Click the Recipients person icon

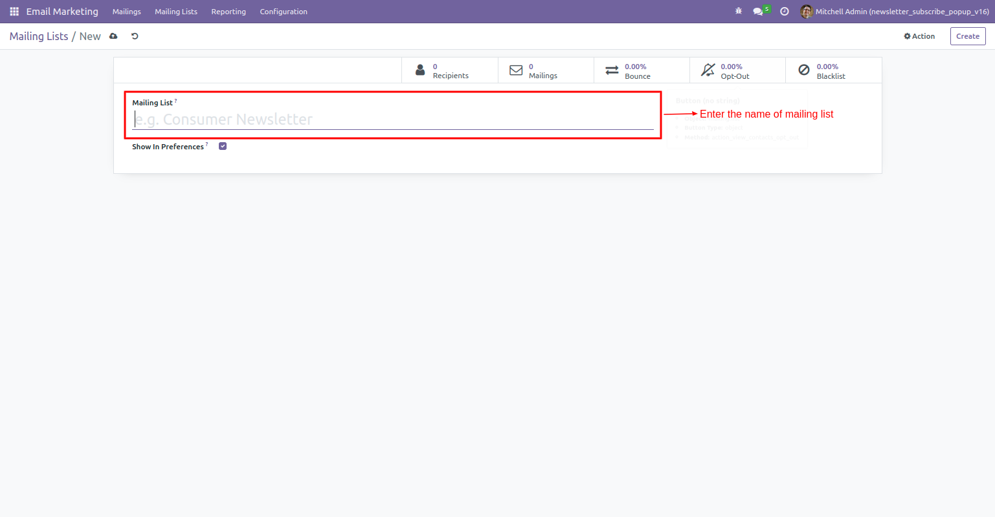pos(420,70)
